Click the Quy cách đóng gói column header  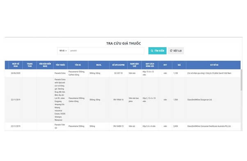click(150, 65)
